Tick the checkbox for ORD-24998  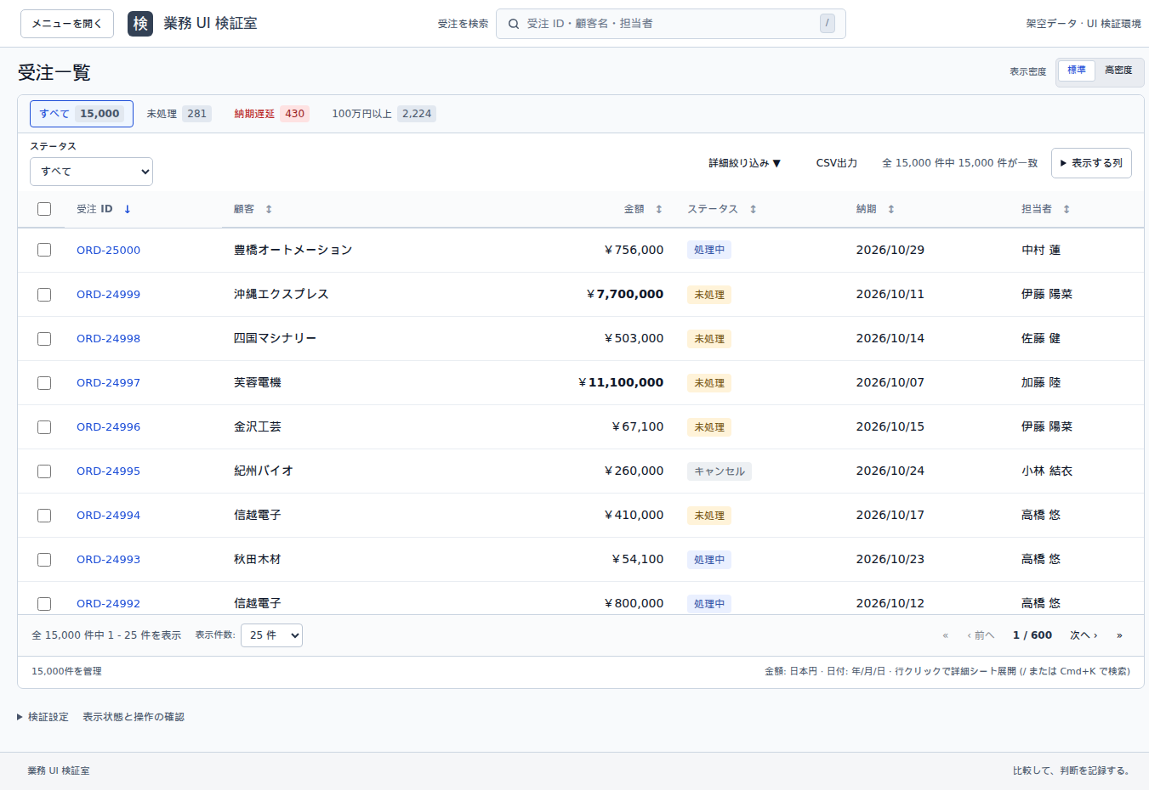point(44,339)
